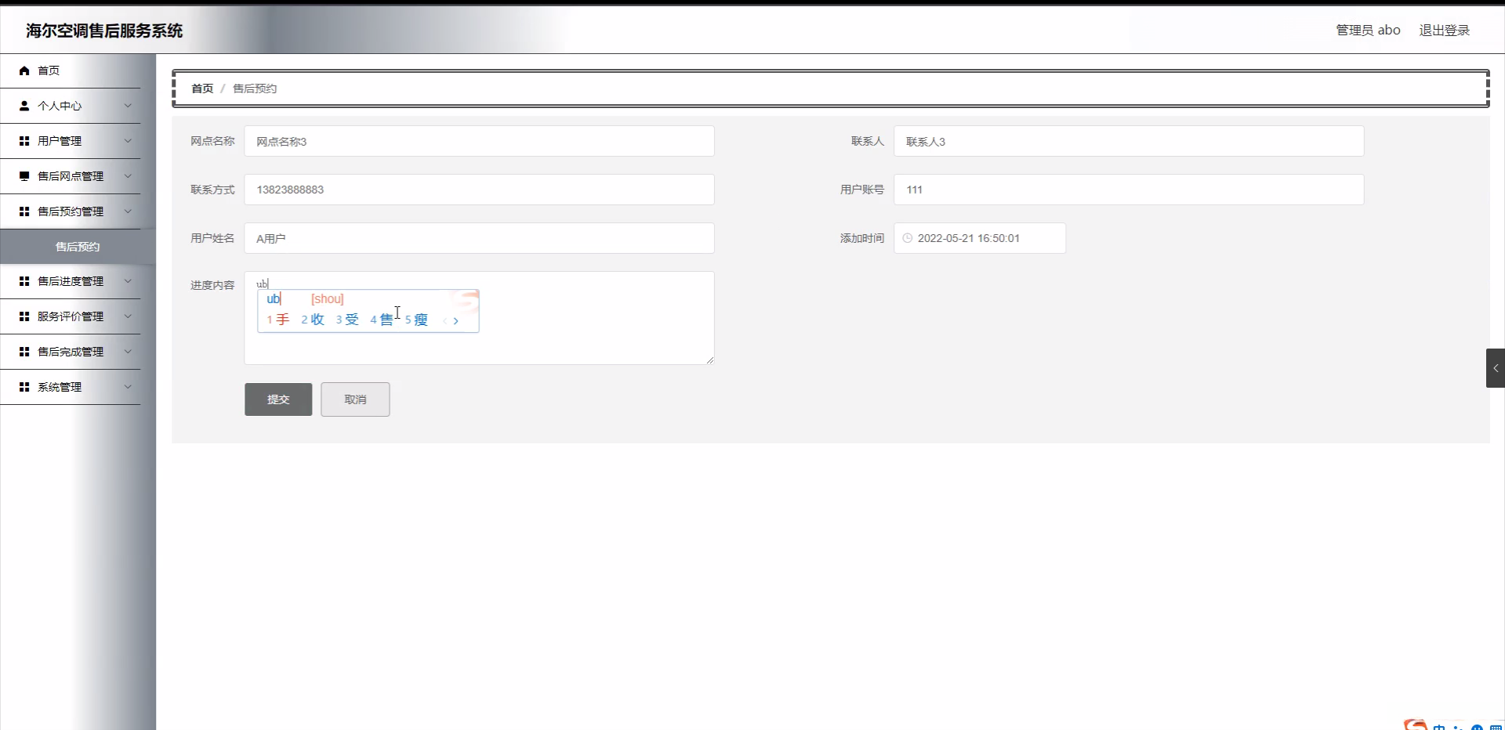Screen dimensions: 1505x730
Task: Click the grid icon beside 售后预约管理
Action: pyautogui.click(x=24, y=211)
